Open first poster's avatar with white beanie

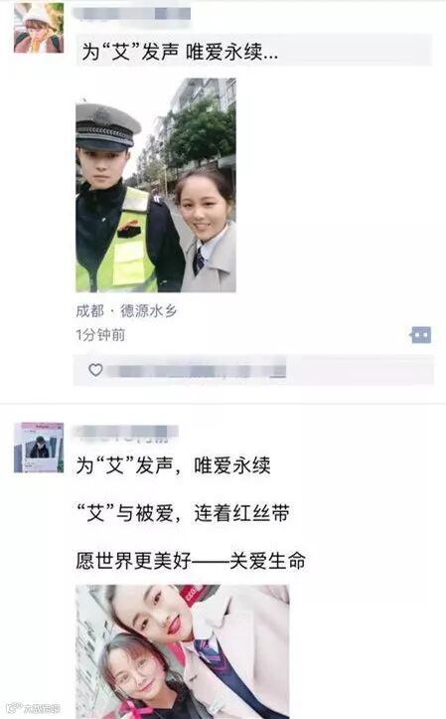point(39,28)
